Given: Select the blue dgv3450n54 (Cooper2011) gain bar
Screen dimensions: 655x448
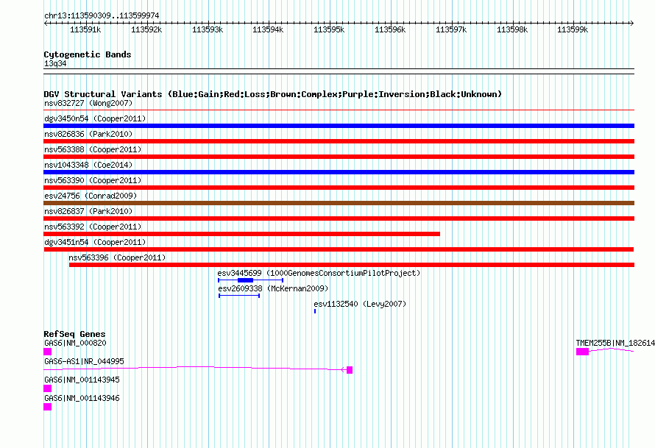Looking at the screenshot, I should click(x=339, y=126).
